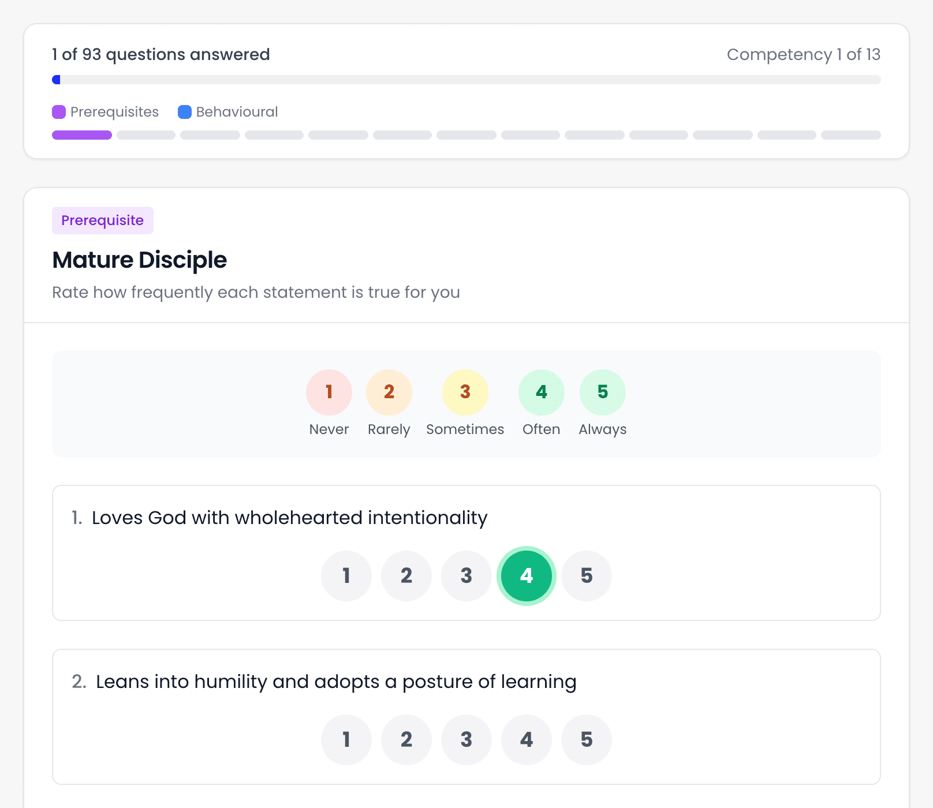933x808 pixels.
Task: Click the blue Behavioural legend swatch
Action: pyautogui.click(x=185, y=112)
